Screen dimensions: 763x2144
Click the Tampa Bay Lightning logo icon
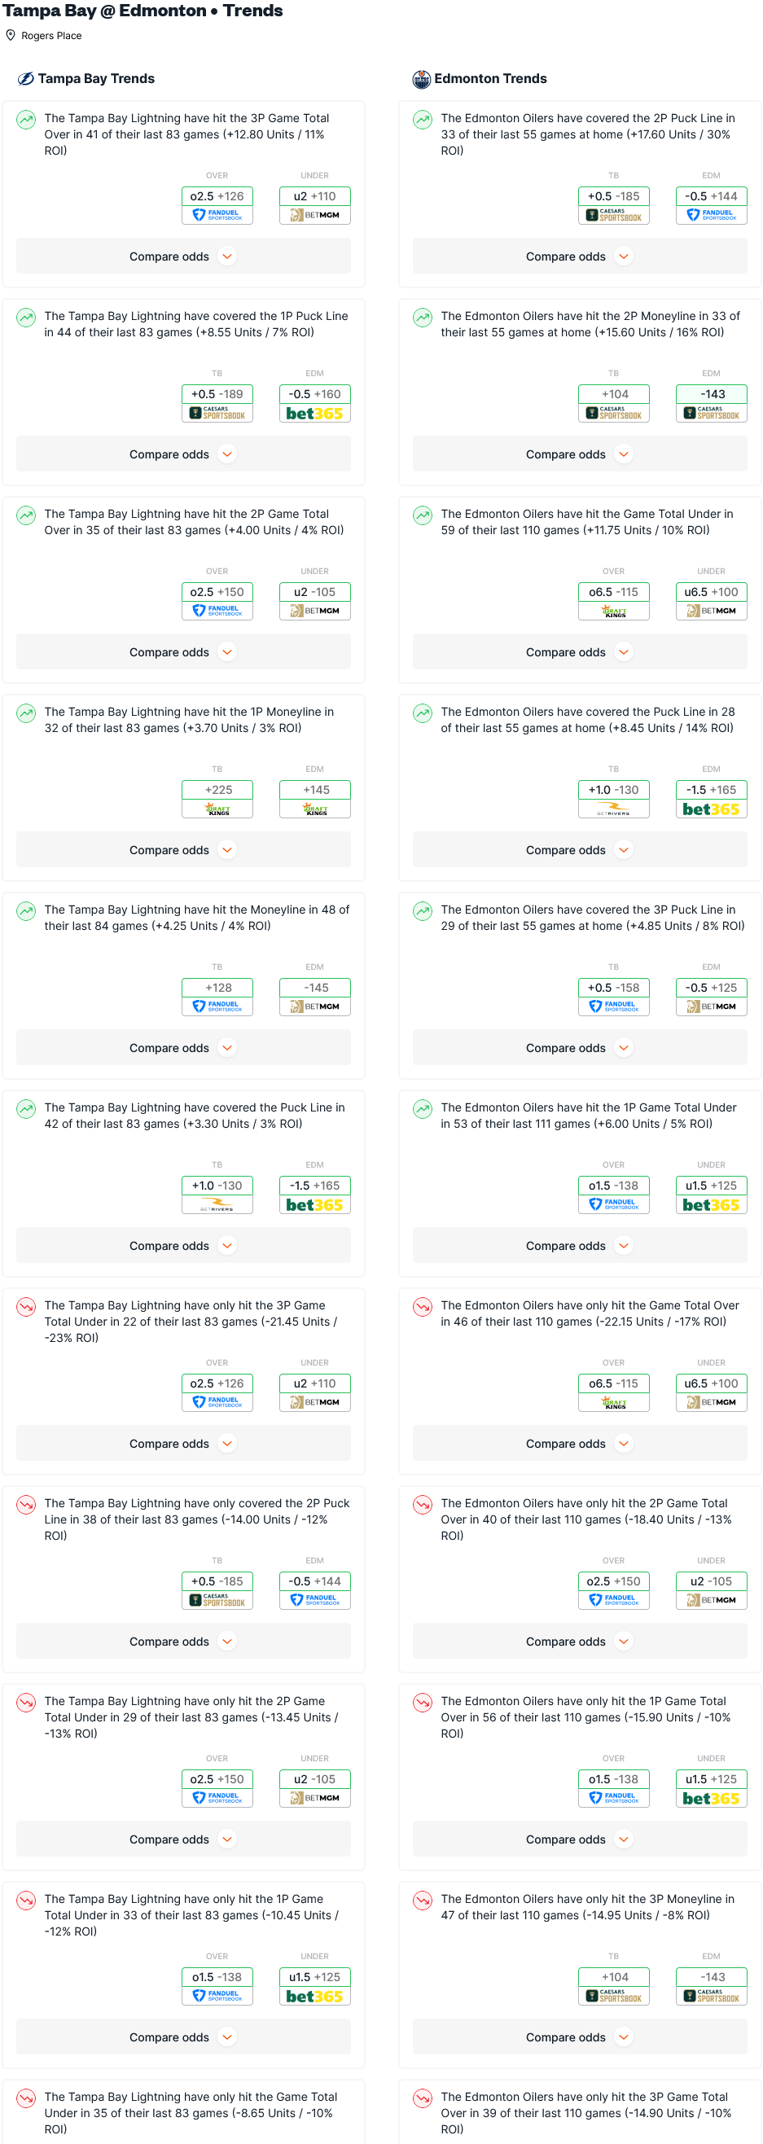pyautogui.click(x=26, y=79)
